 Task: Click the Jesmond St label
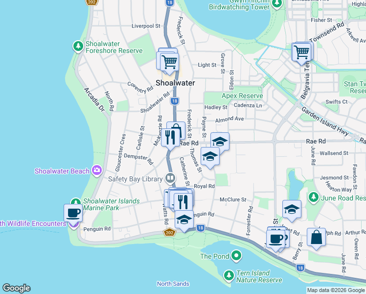(334, 178)
